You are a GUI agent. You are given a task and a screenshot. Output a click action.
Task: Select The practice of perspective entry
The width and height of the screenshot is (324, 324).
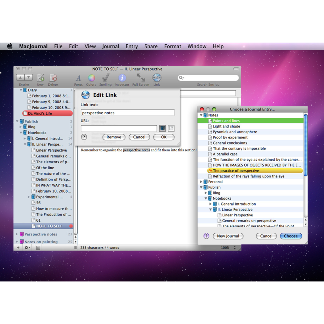pyautogui.click(x=236, y=171)
